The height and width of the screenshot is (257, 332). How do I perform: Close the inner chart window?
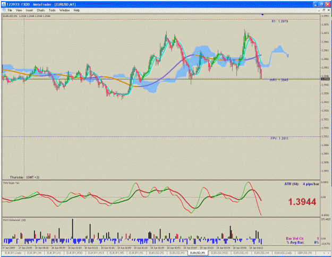(x=328, y=10)
